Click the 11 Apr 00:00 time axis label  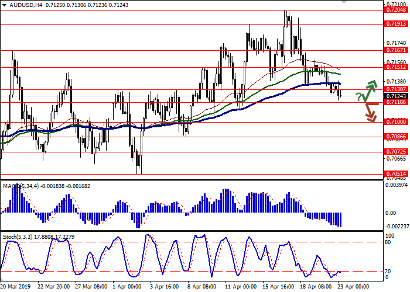coord(241,287)
